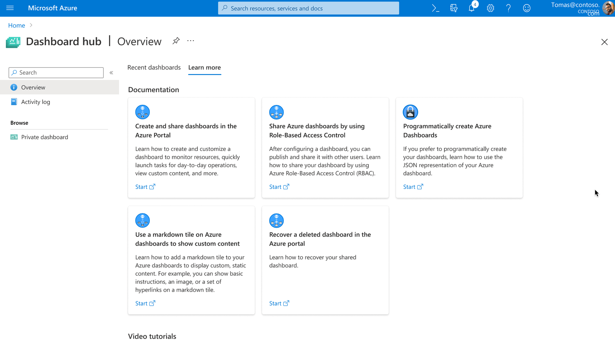Select the Learn more tab
Screen dimensions: 615x344
205,67
